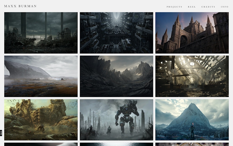Open the snowy mountain peak artwork
Screen dimensions: 233x146
pyautogui.click(x=192, y=120)
